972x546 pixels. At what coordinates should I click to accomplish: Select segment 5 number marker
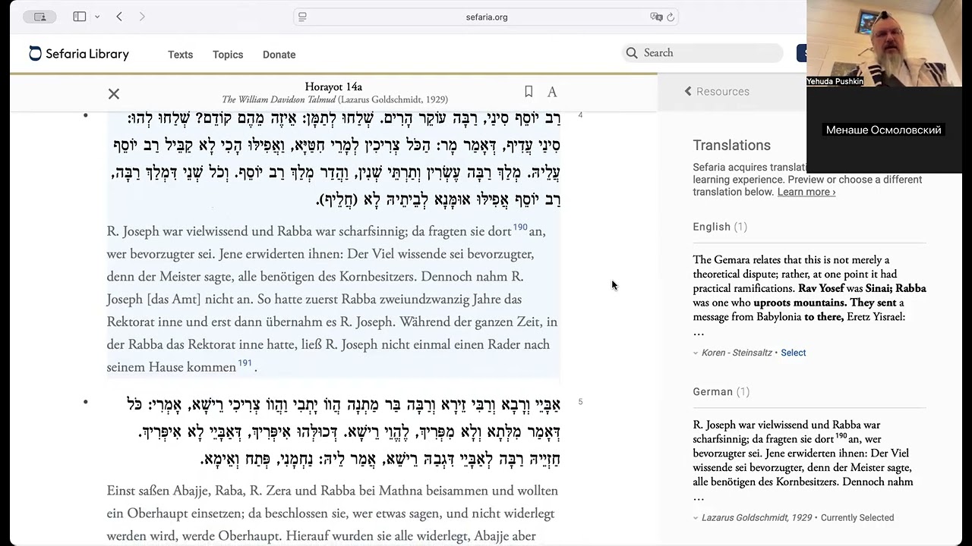click(580, 402)
